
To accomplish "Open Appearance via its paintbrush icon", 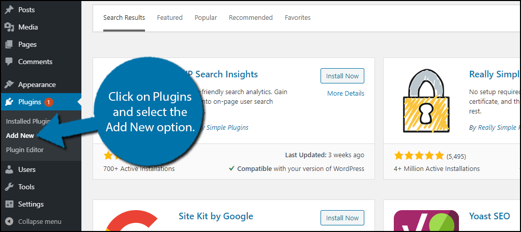I will point(9,84).
